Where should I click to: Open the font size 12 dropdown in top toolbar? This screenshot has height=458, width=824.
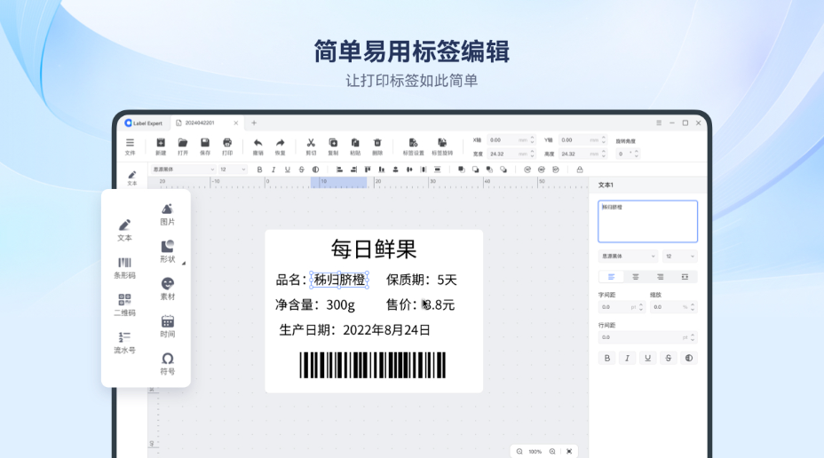(233, 170)
